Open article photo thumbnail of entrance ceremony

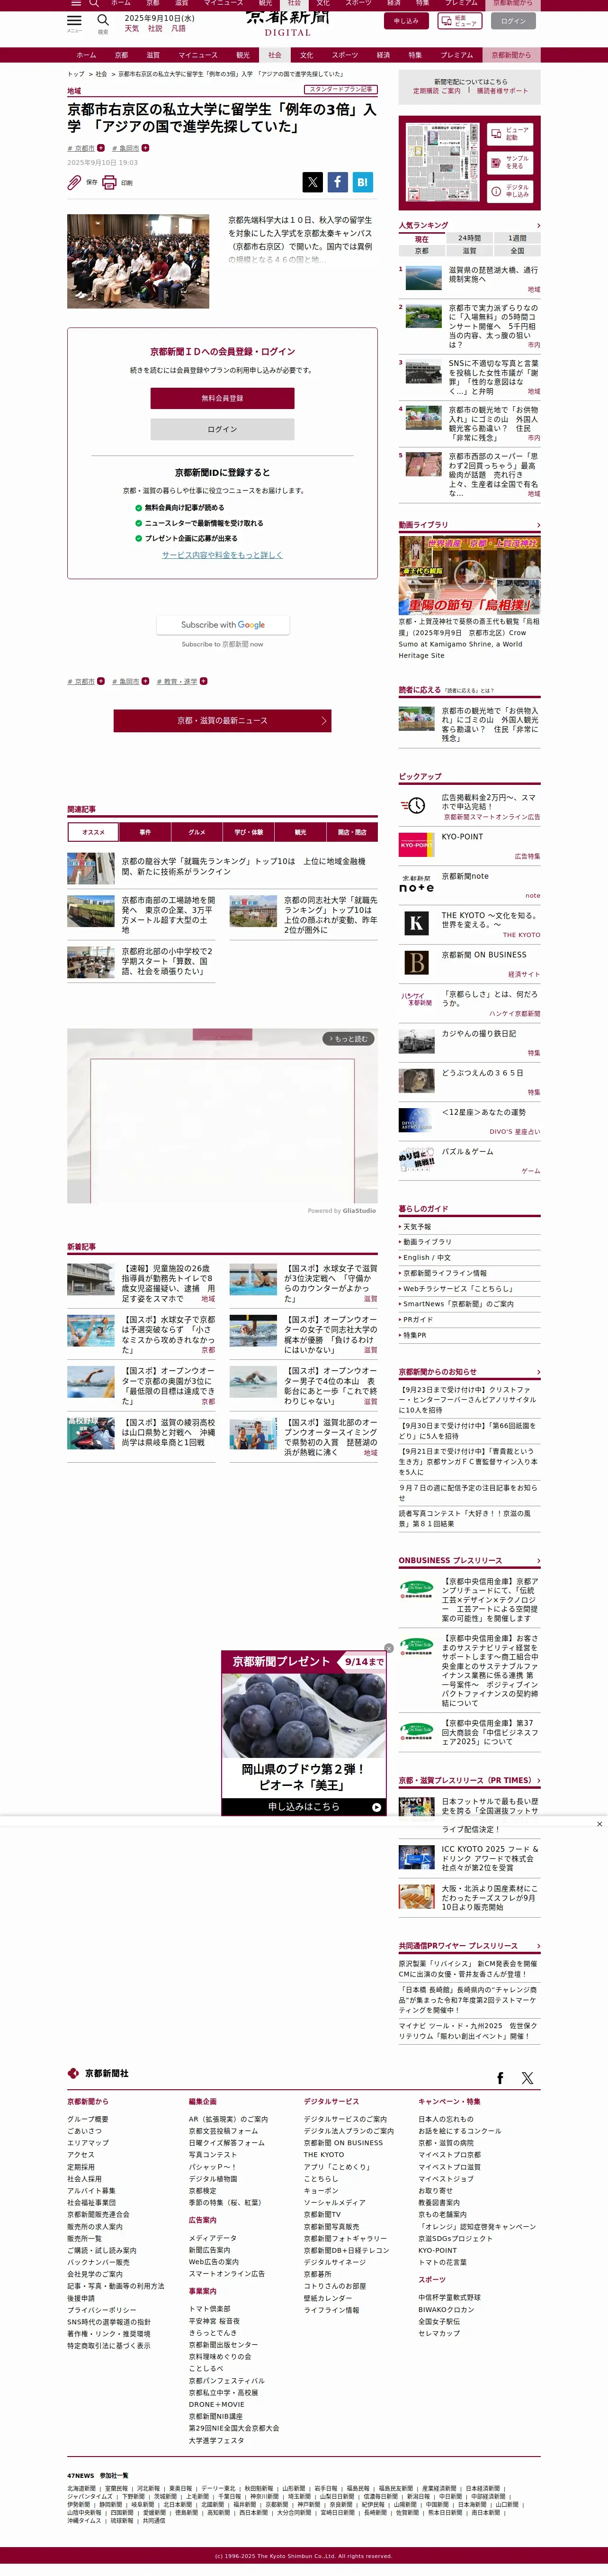pyautogui.click(x=138, y=262)
